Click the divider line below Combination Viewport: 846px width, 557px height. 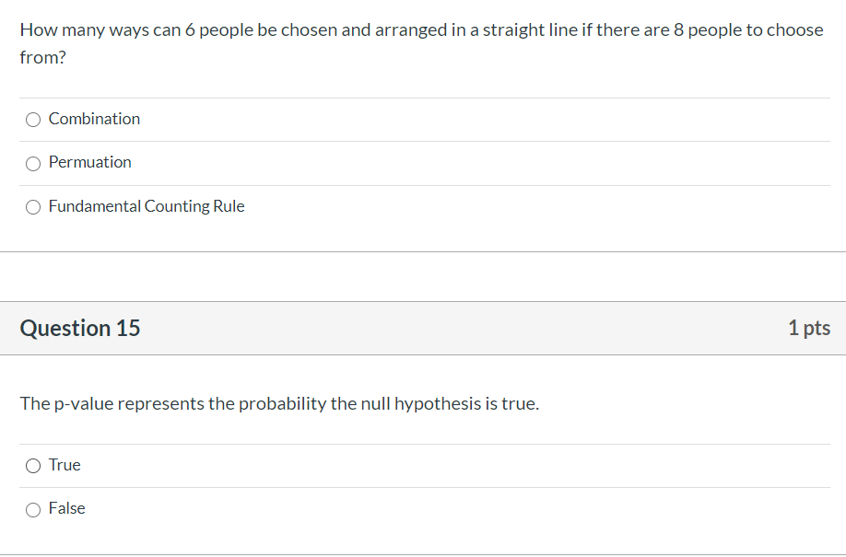tap(423, 141)
